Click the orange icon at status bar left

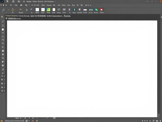point(2,121)
